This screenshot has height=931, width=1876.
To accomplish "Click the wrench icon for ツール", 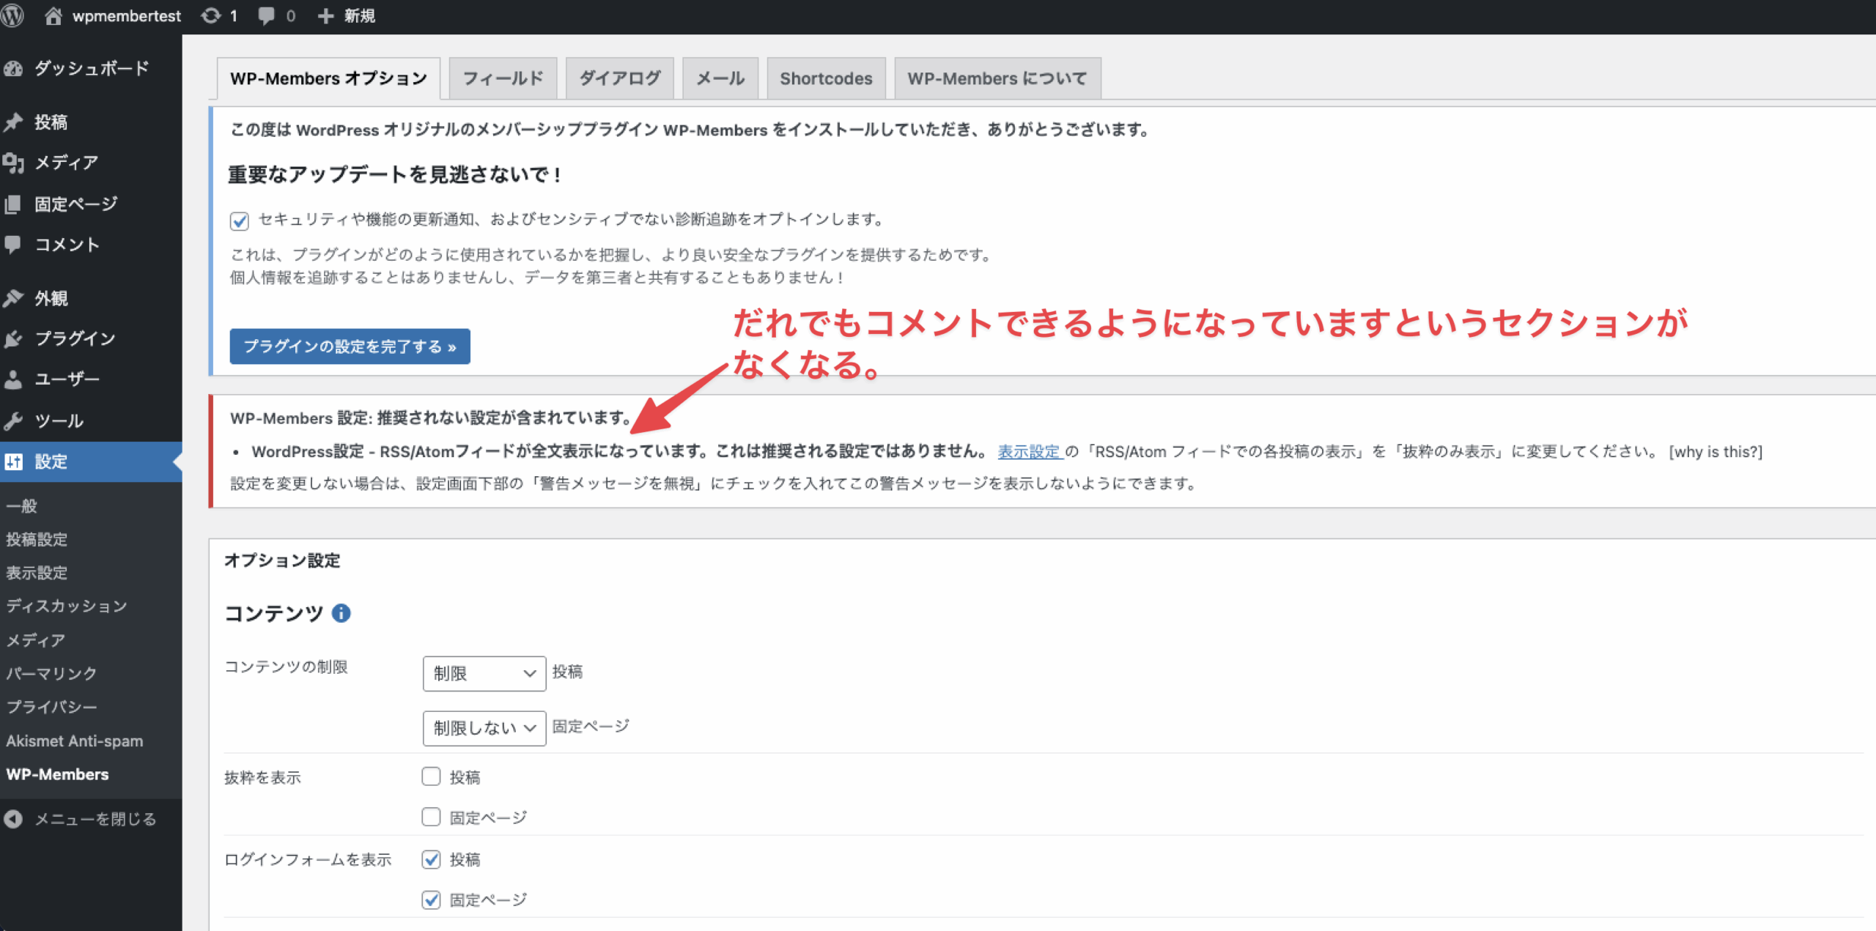I will [x=14, y=420].
